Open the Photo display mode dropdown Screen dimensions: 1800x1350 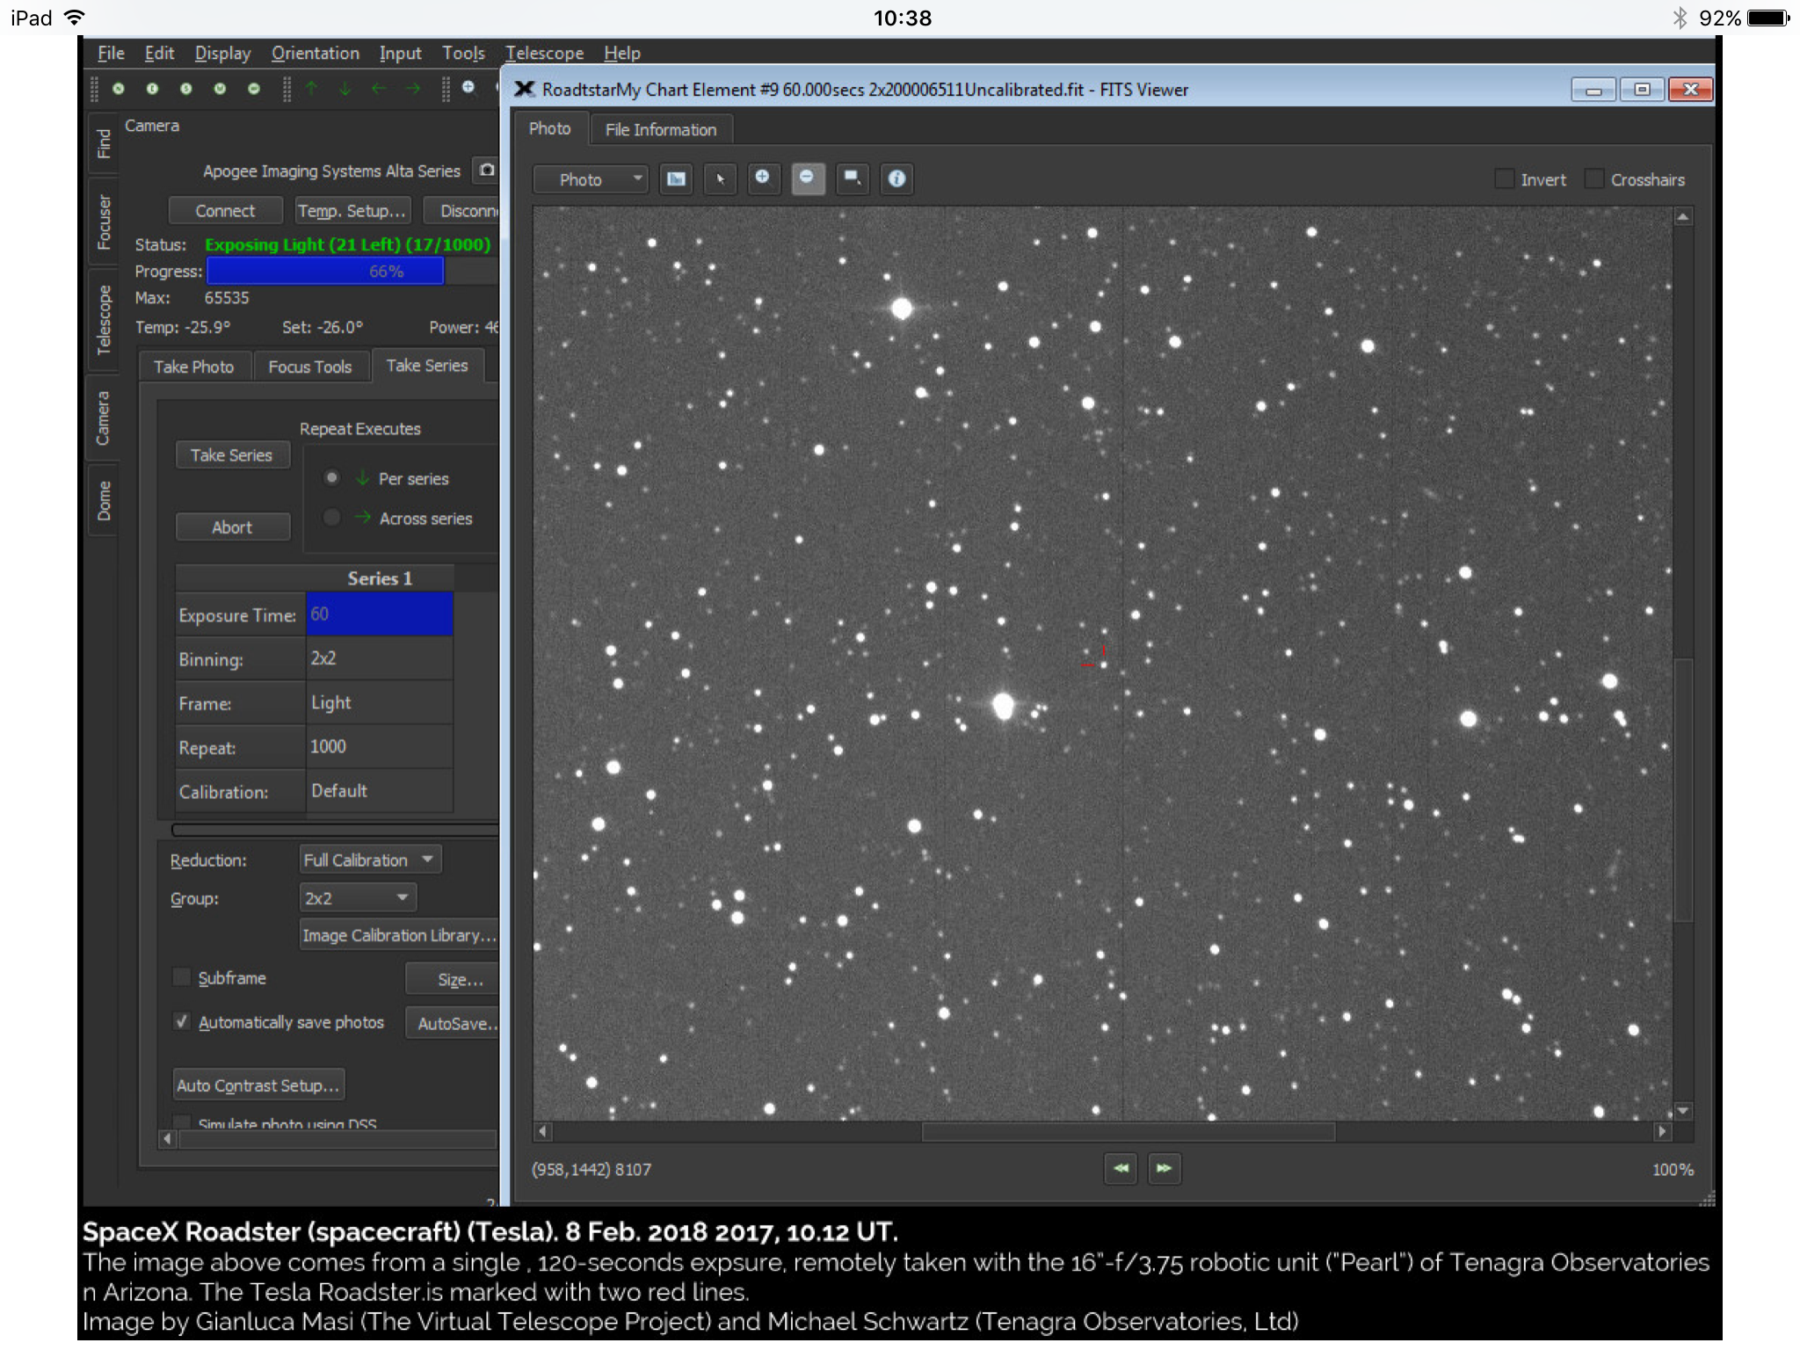pyautogui.click(x=591, y=179)
